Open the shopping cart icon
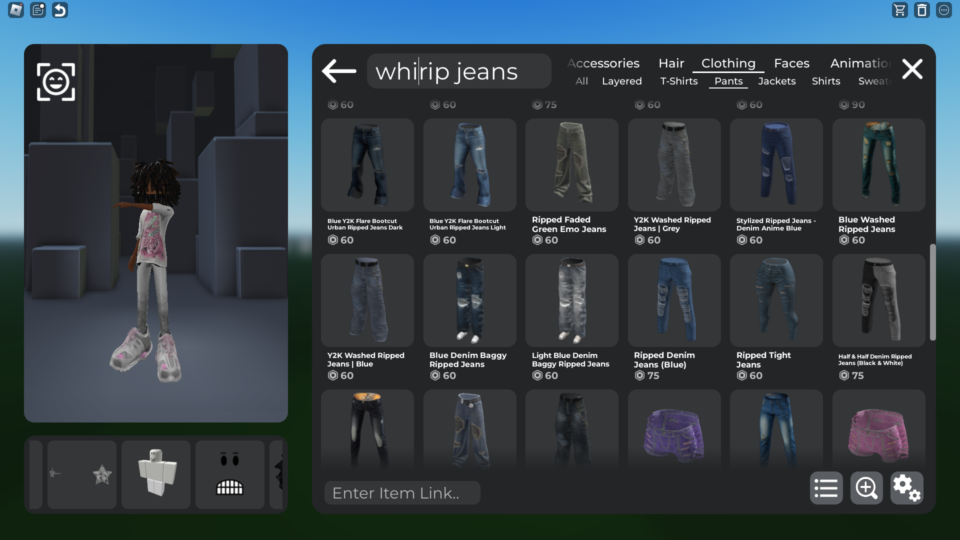 [x=899, y=10]
